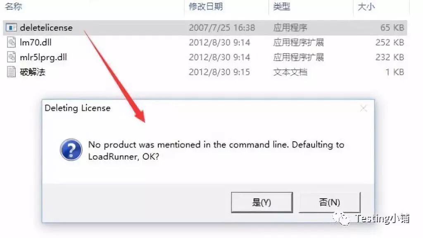Screen dimensions: 423x238
Task: Select the 破解法 file name
Action: 33,72
